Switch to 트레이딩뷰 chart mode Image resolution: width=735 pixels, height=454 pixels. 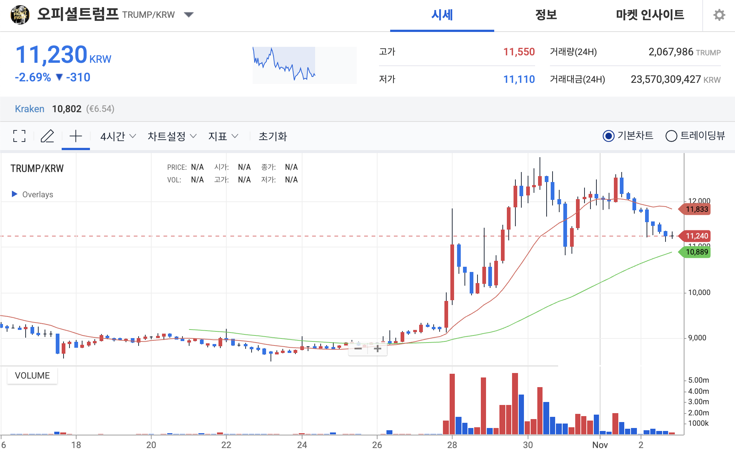pyautogui.click(x=671, y=136)
